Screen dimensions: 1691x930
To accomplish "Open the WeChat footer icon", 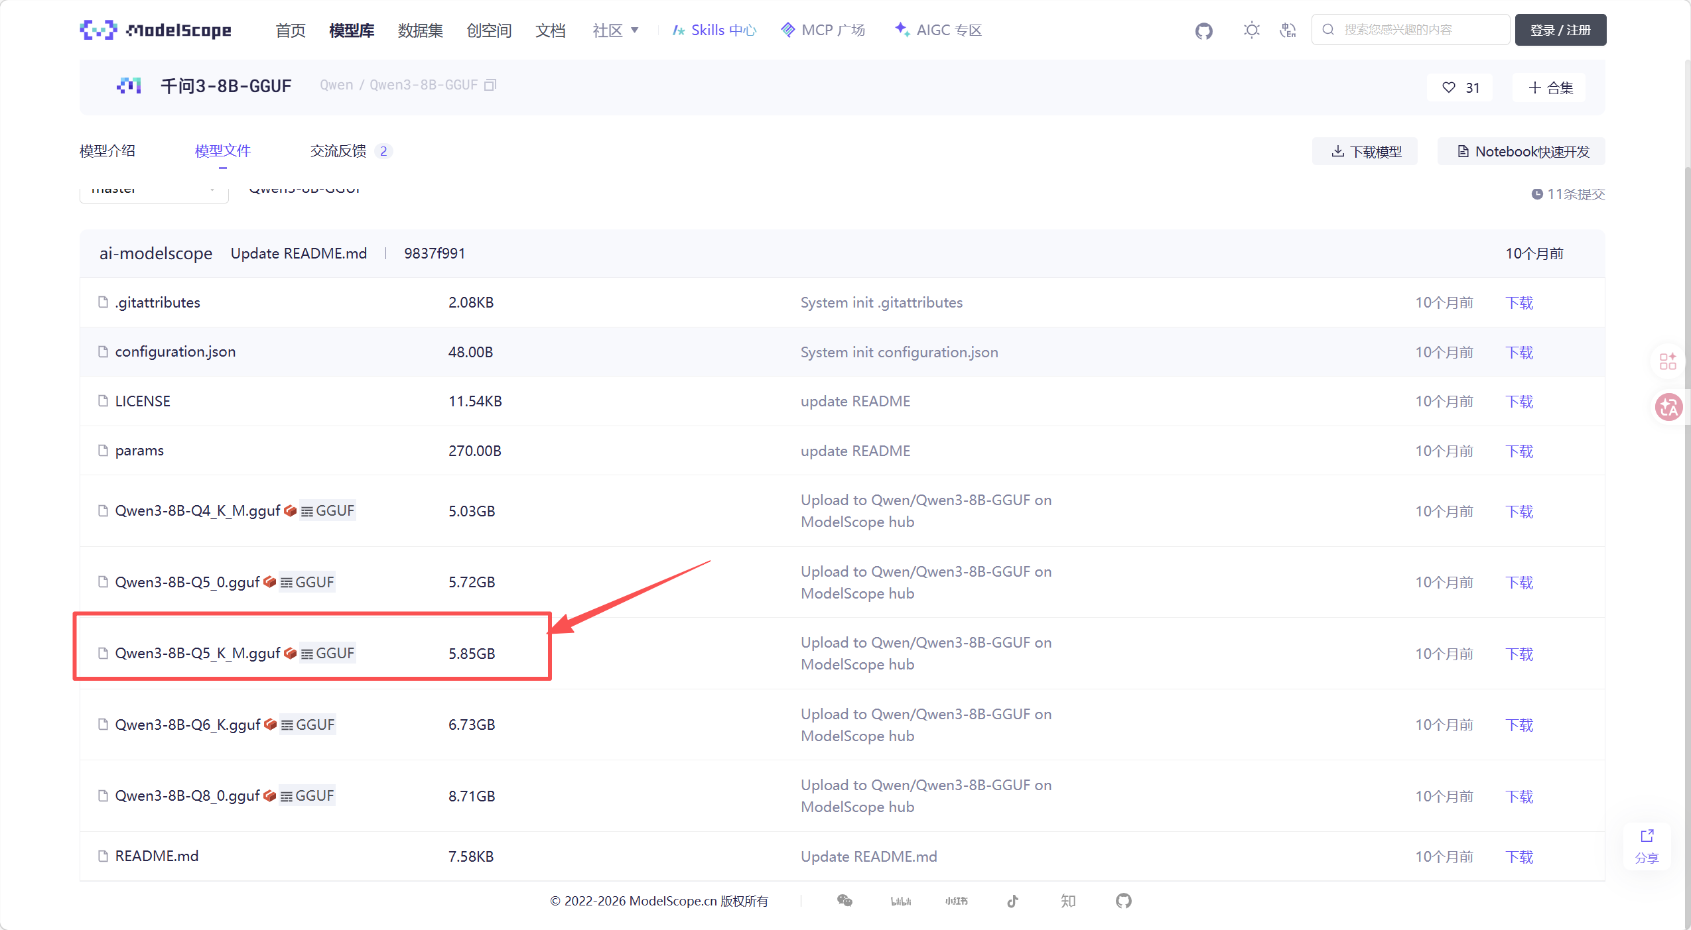I will pyautogui.click(x=845, y=900).
